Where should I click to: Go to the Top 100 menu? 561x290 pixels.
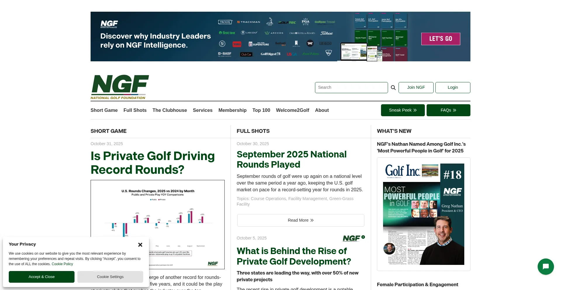coord(261,110)
